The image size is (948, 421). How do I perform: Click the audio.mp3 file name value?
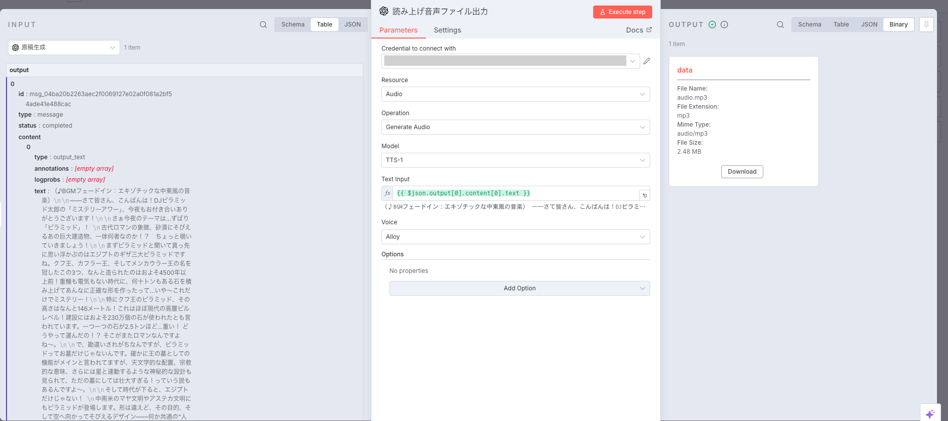click(x=692, y=98)
